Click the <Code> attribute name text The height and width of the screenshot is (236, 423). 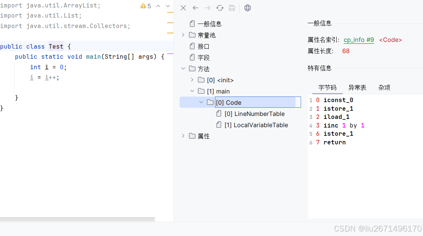point(390,40)
